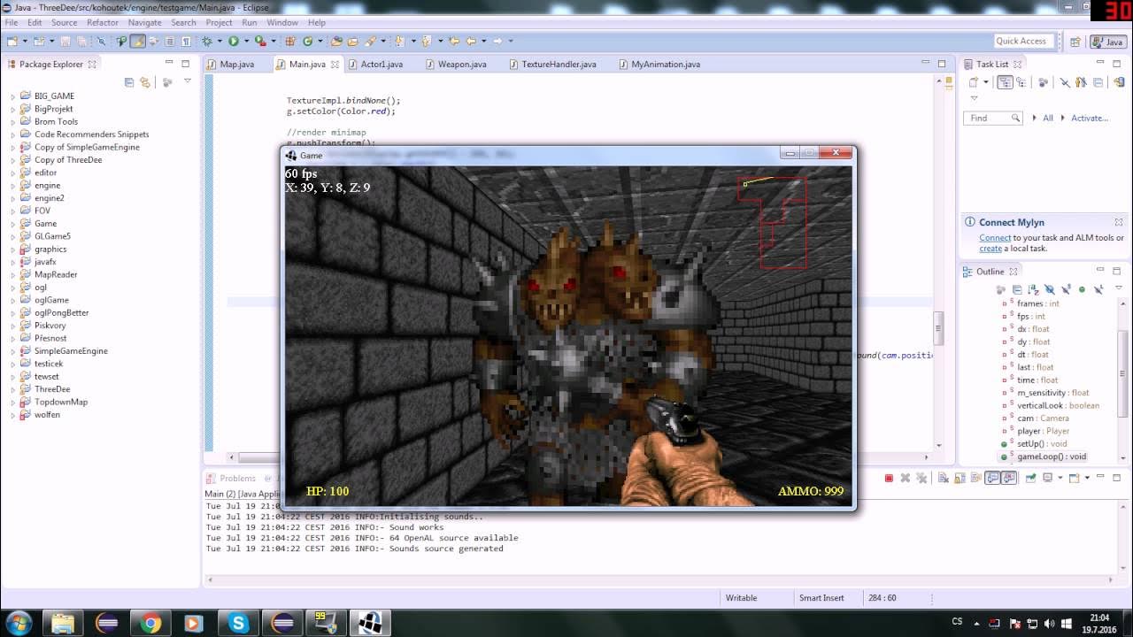Expand the MapReader project
This screenshot has width=1133, height=637.
[12, 274]
